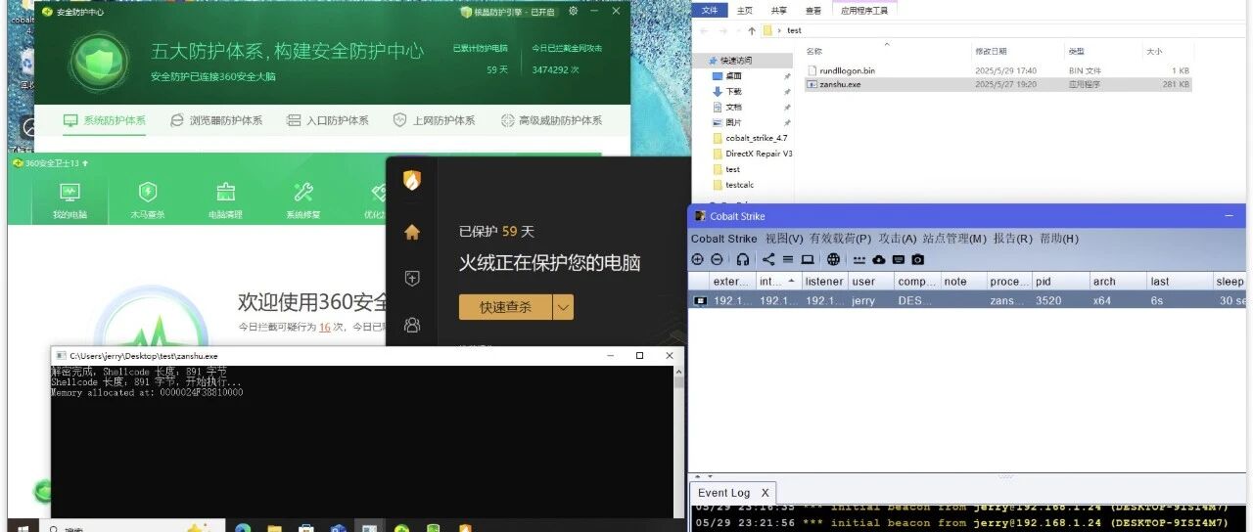
Task: Open the cobalt_strike_4.7 quick access folder
Action: tap(756, 138)
